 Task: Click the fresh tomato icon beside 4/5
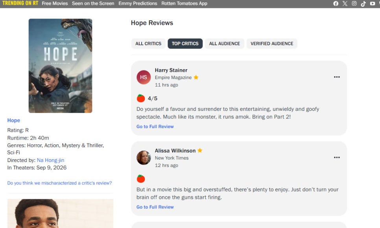[x=141, y=98]
